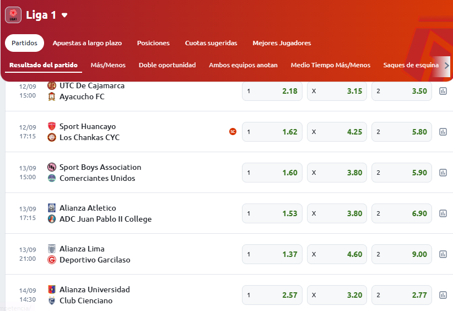Select the Partidos tab
This screenshot has height=311, width=453.
click(x=25, y=43)
